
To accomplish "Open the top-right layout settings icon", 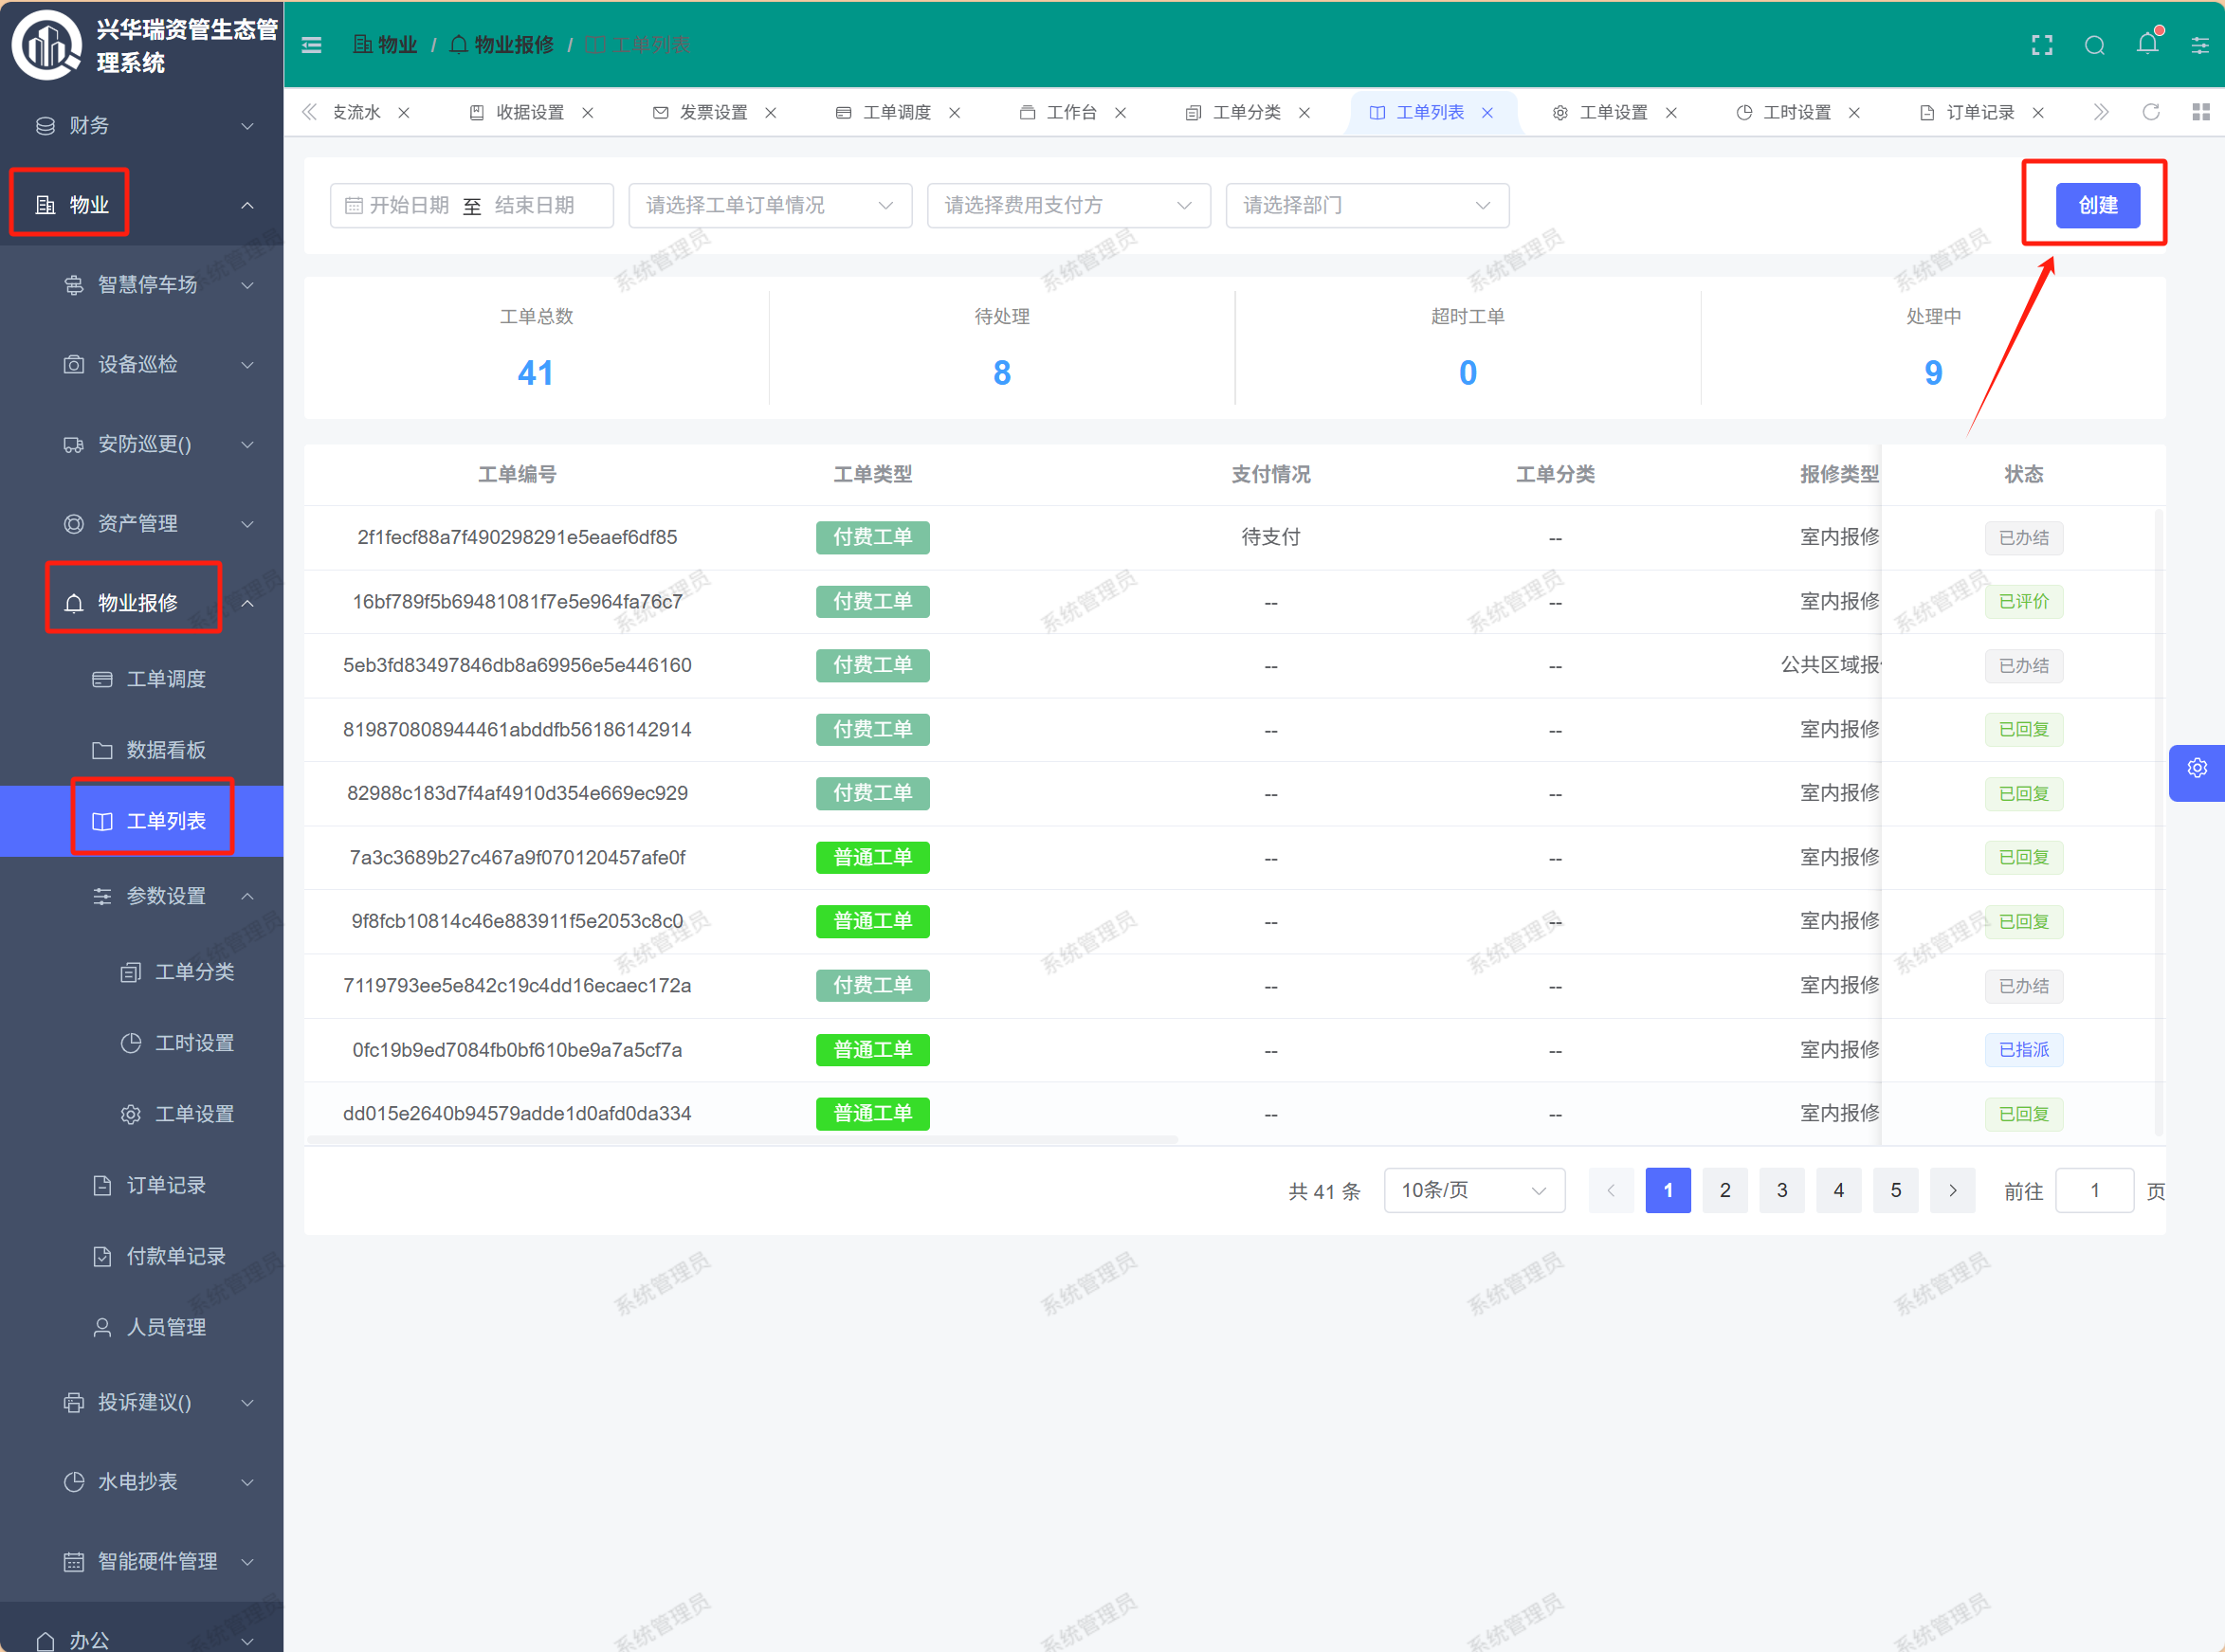I will [2200, 45].
